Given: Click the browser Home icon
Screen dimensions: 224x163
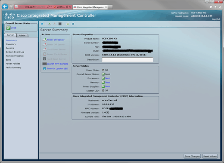Looking at the screenshot, I should (211, 7).
